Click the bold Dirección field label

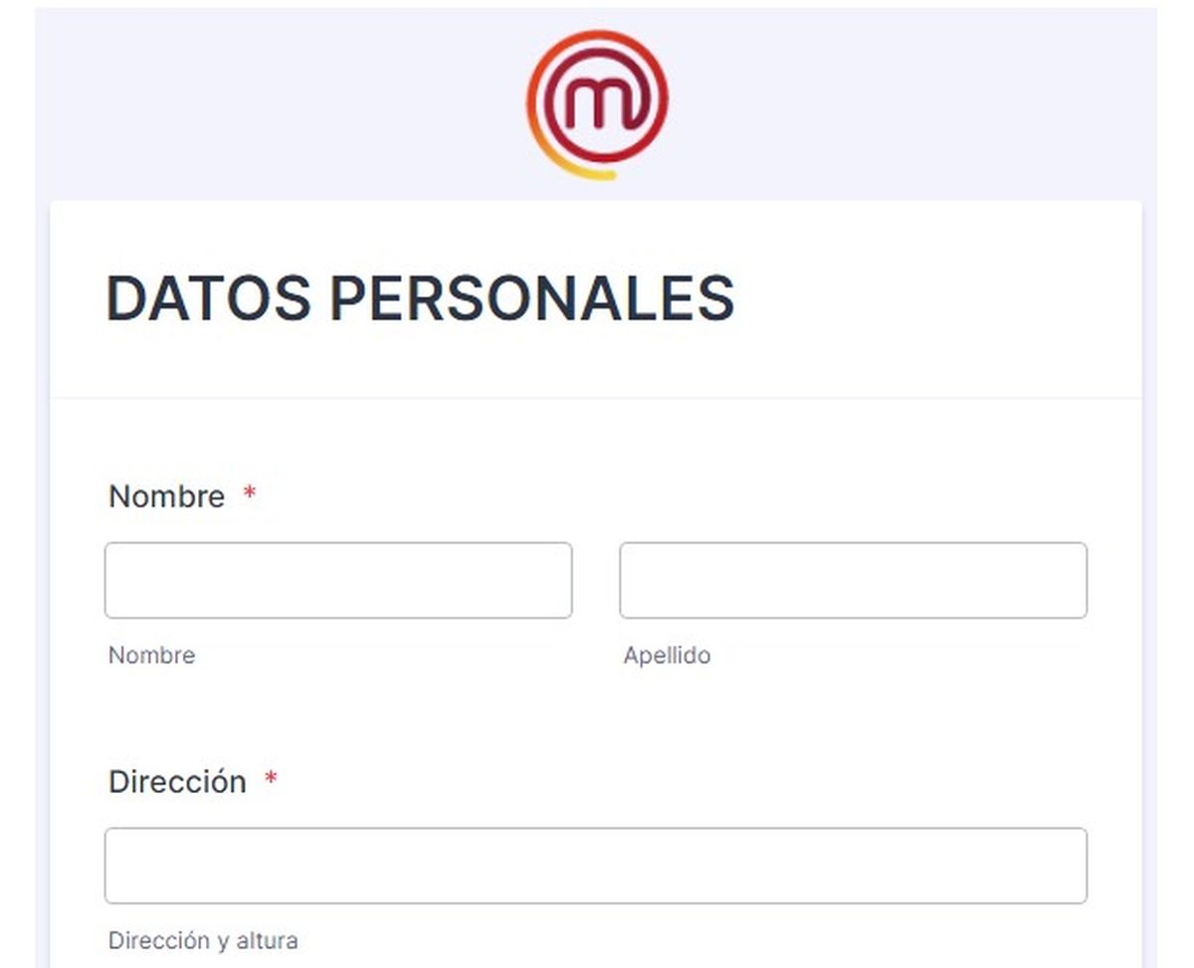pos(177,782)
